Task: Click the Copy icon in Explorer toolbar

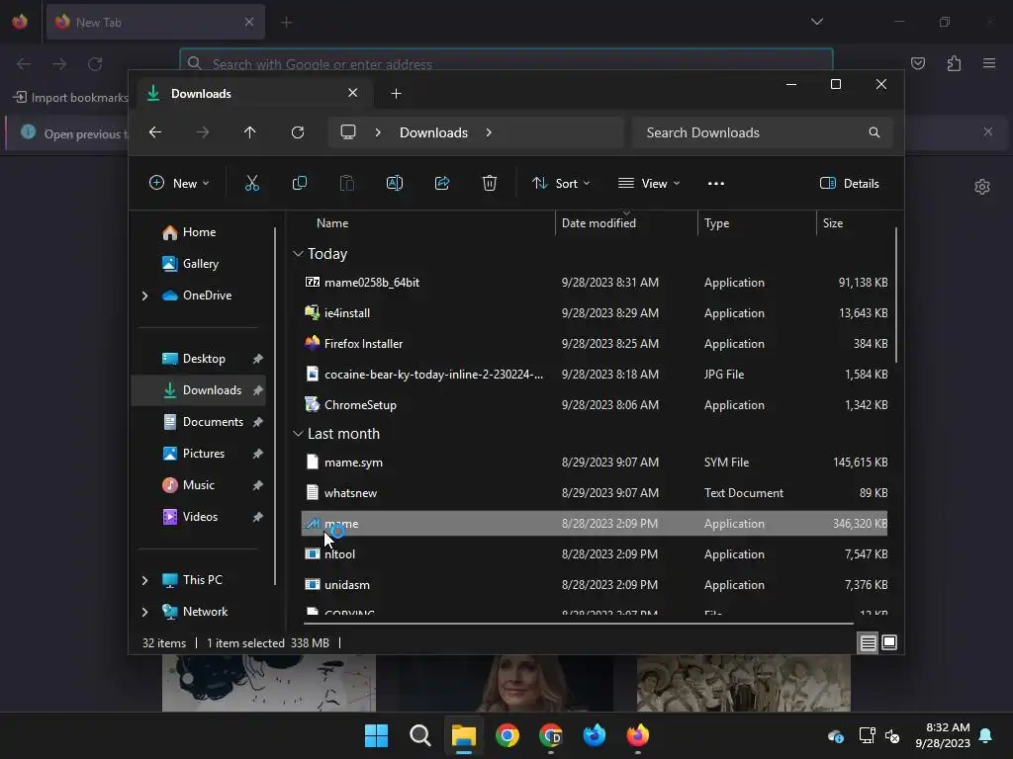Action: (x=299, y=183)
